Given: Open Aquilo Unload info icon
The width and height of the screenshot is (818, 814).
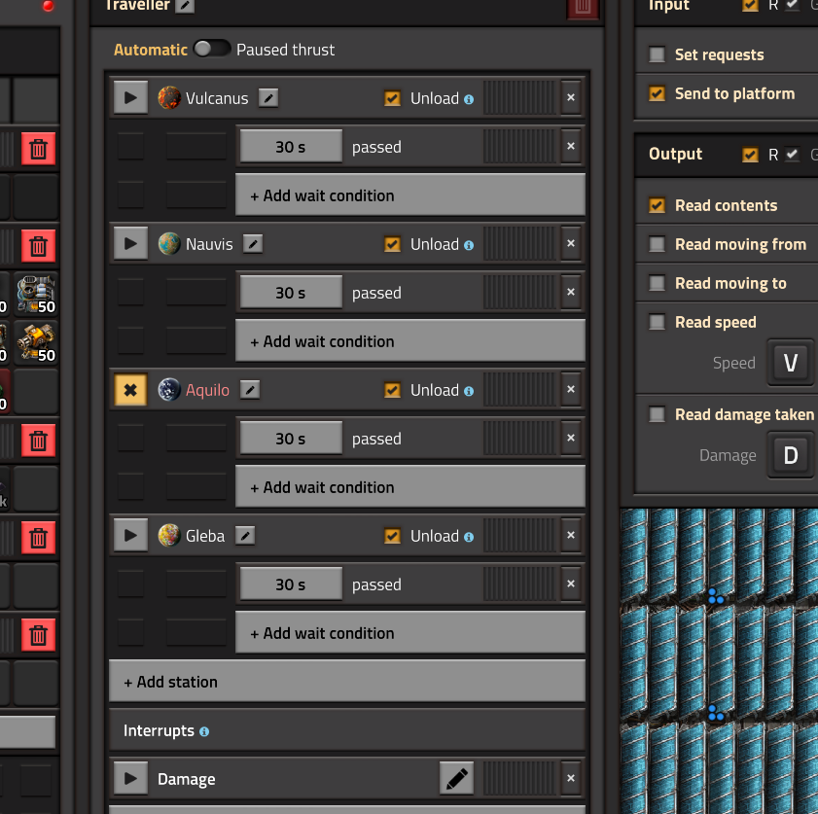Looking at the screenshot, I should [469, 391].
